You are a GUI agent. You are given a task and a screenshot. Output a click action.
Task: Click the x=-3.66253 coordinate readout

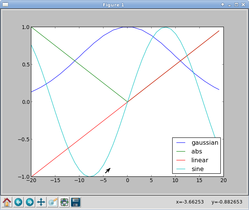pyautogui.click(x=190, y=202)
